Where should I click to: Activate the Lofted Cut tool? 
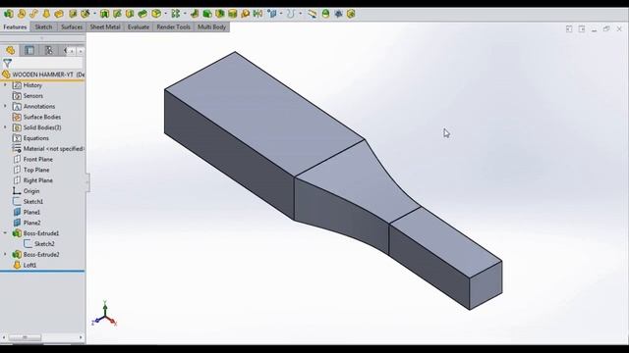pos(130,14)
